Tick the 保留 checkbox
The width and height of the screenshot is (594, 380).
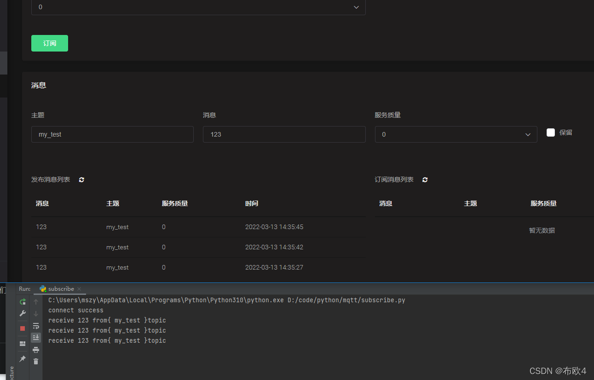tap(551, 132)
